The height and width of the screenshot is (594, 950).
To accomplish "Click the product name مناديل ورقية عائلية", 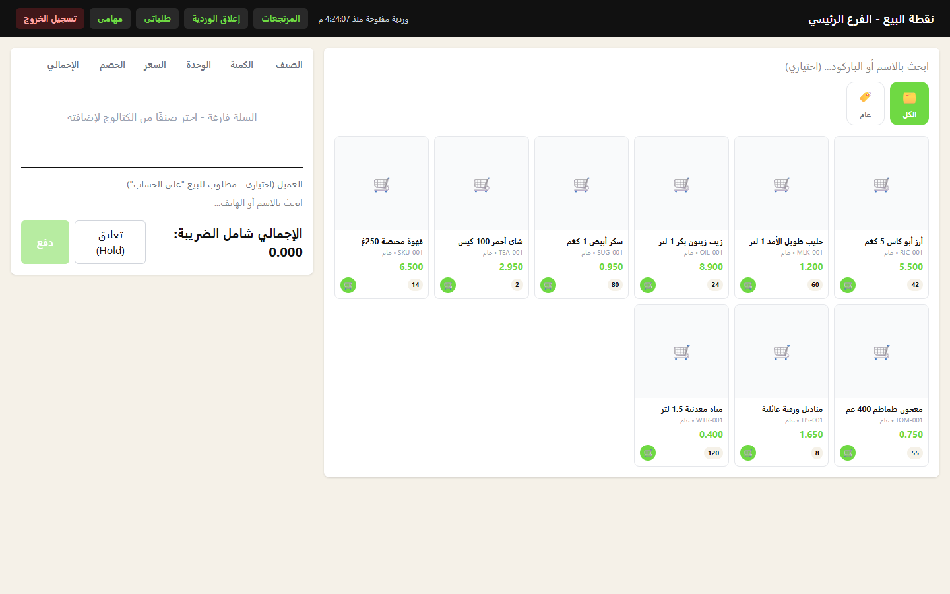I will click(792, 409).
